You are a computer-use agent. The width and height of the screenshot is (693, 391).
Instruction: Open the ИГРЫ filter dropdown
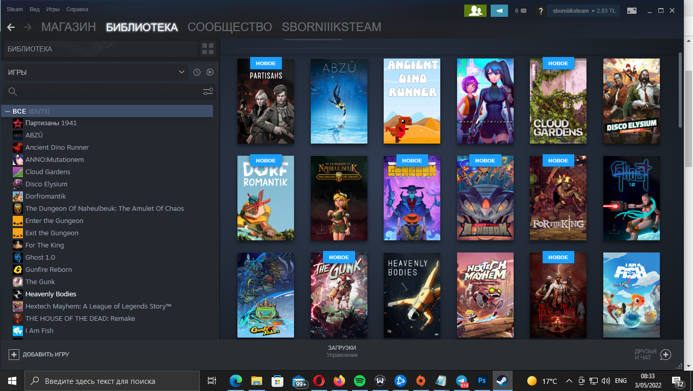click(x=96, y=72)
